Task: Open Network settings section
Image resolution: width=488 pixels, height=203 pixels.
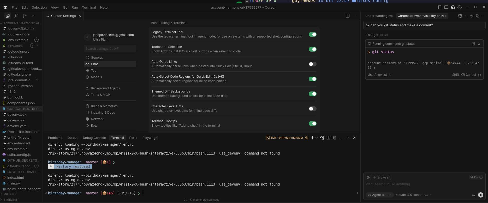Action: click(x=110, y=119)
